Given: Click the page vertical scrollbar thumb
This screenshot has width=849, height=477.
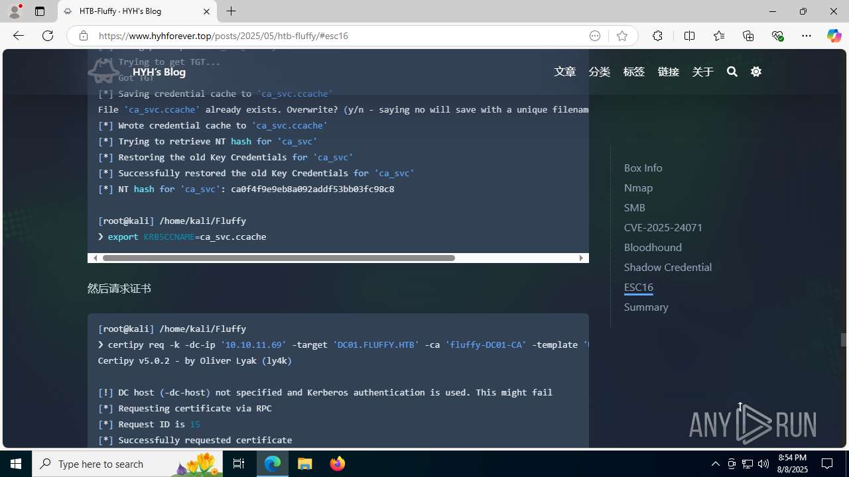Looking at the screenshot, I should 844,340.
